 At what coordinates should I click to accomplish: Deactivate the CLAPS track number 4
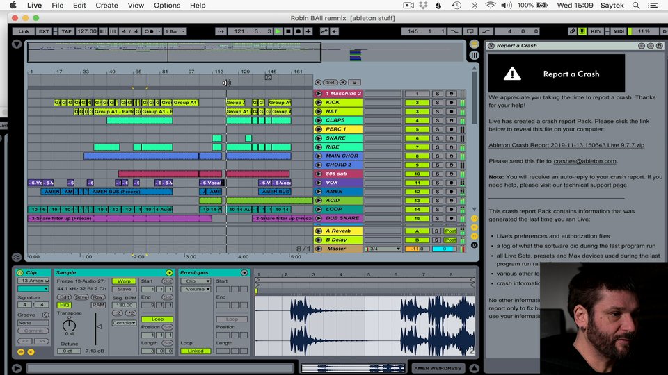[417, 120]
